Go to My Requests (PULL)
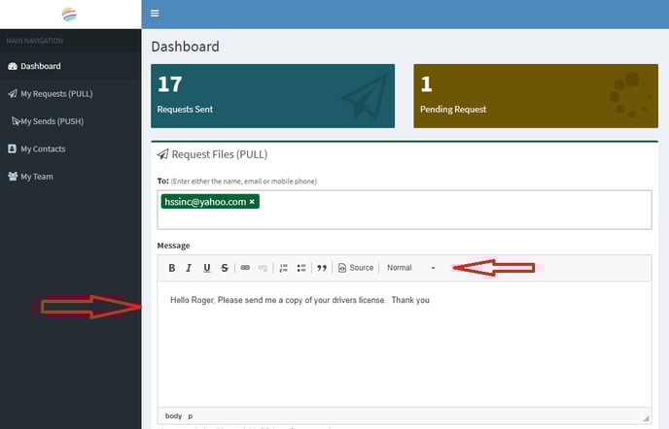 [55, 94]
